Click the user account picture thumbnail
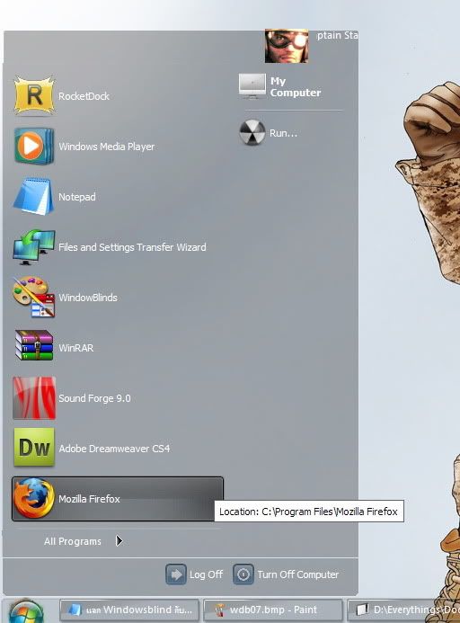This screenshot has width=460, height=623. click(x=287, y=46)
